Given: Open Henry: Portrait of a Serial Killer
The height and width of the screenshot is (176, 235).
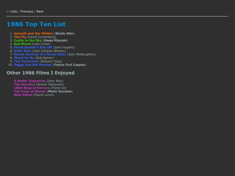Looking at the screenshot, I should 40,54.
